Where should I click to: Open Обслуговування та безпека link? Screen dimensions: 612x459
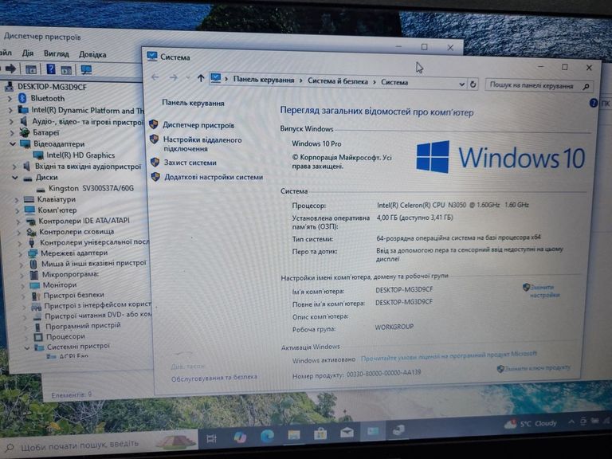[x=214, y=378]
